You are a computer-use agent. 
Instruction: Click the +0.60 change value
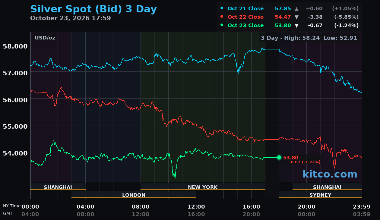click(x=314, y=8)
